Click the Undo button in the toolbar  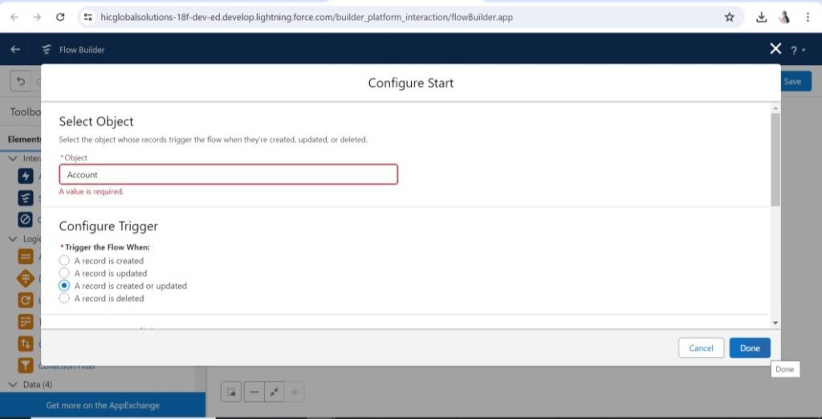pyautogui.click(x=20, y=81)
